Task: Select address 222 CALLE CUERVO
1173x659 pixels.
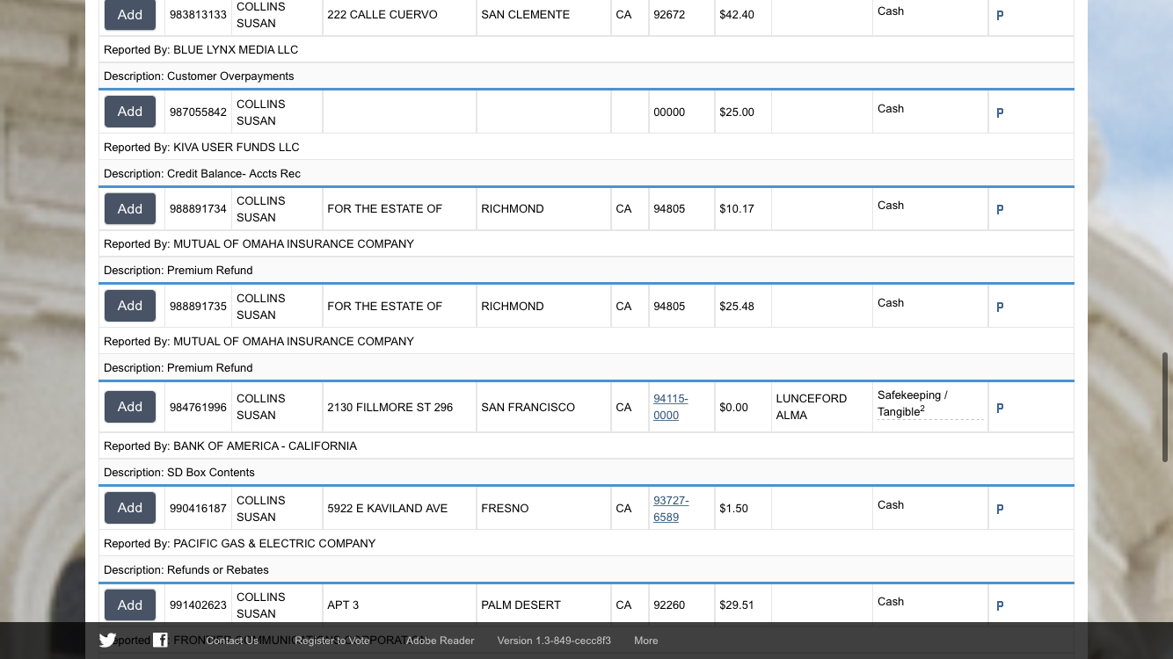Action: (x=382, y=15)
